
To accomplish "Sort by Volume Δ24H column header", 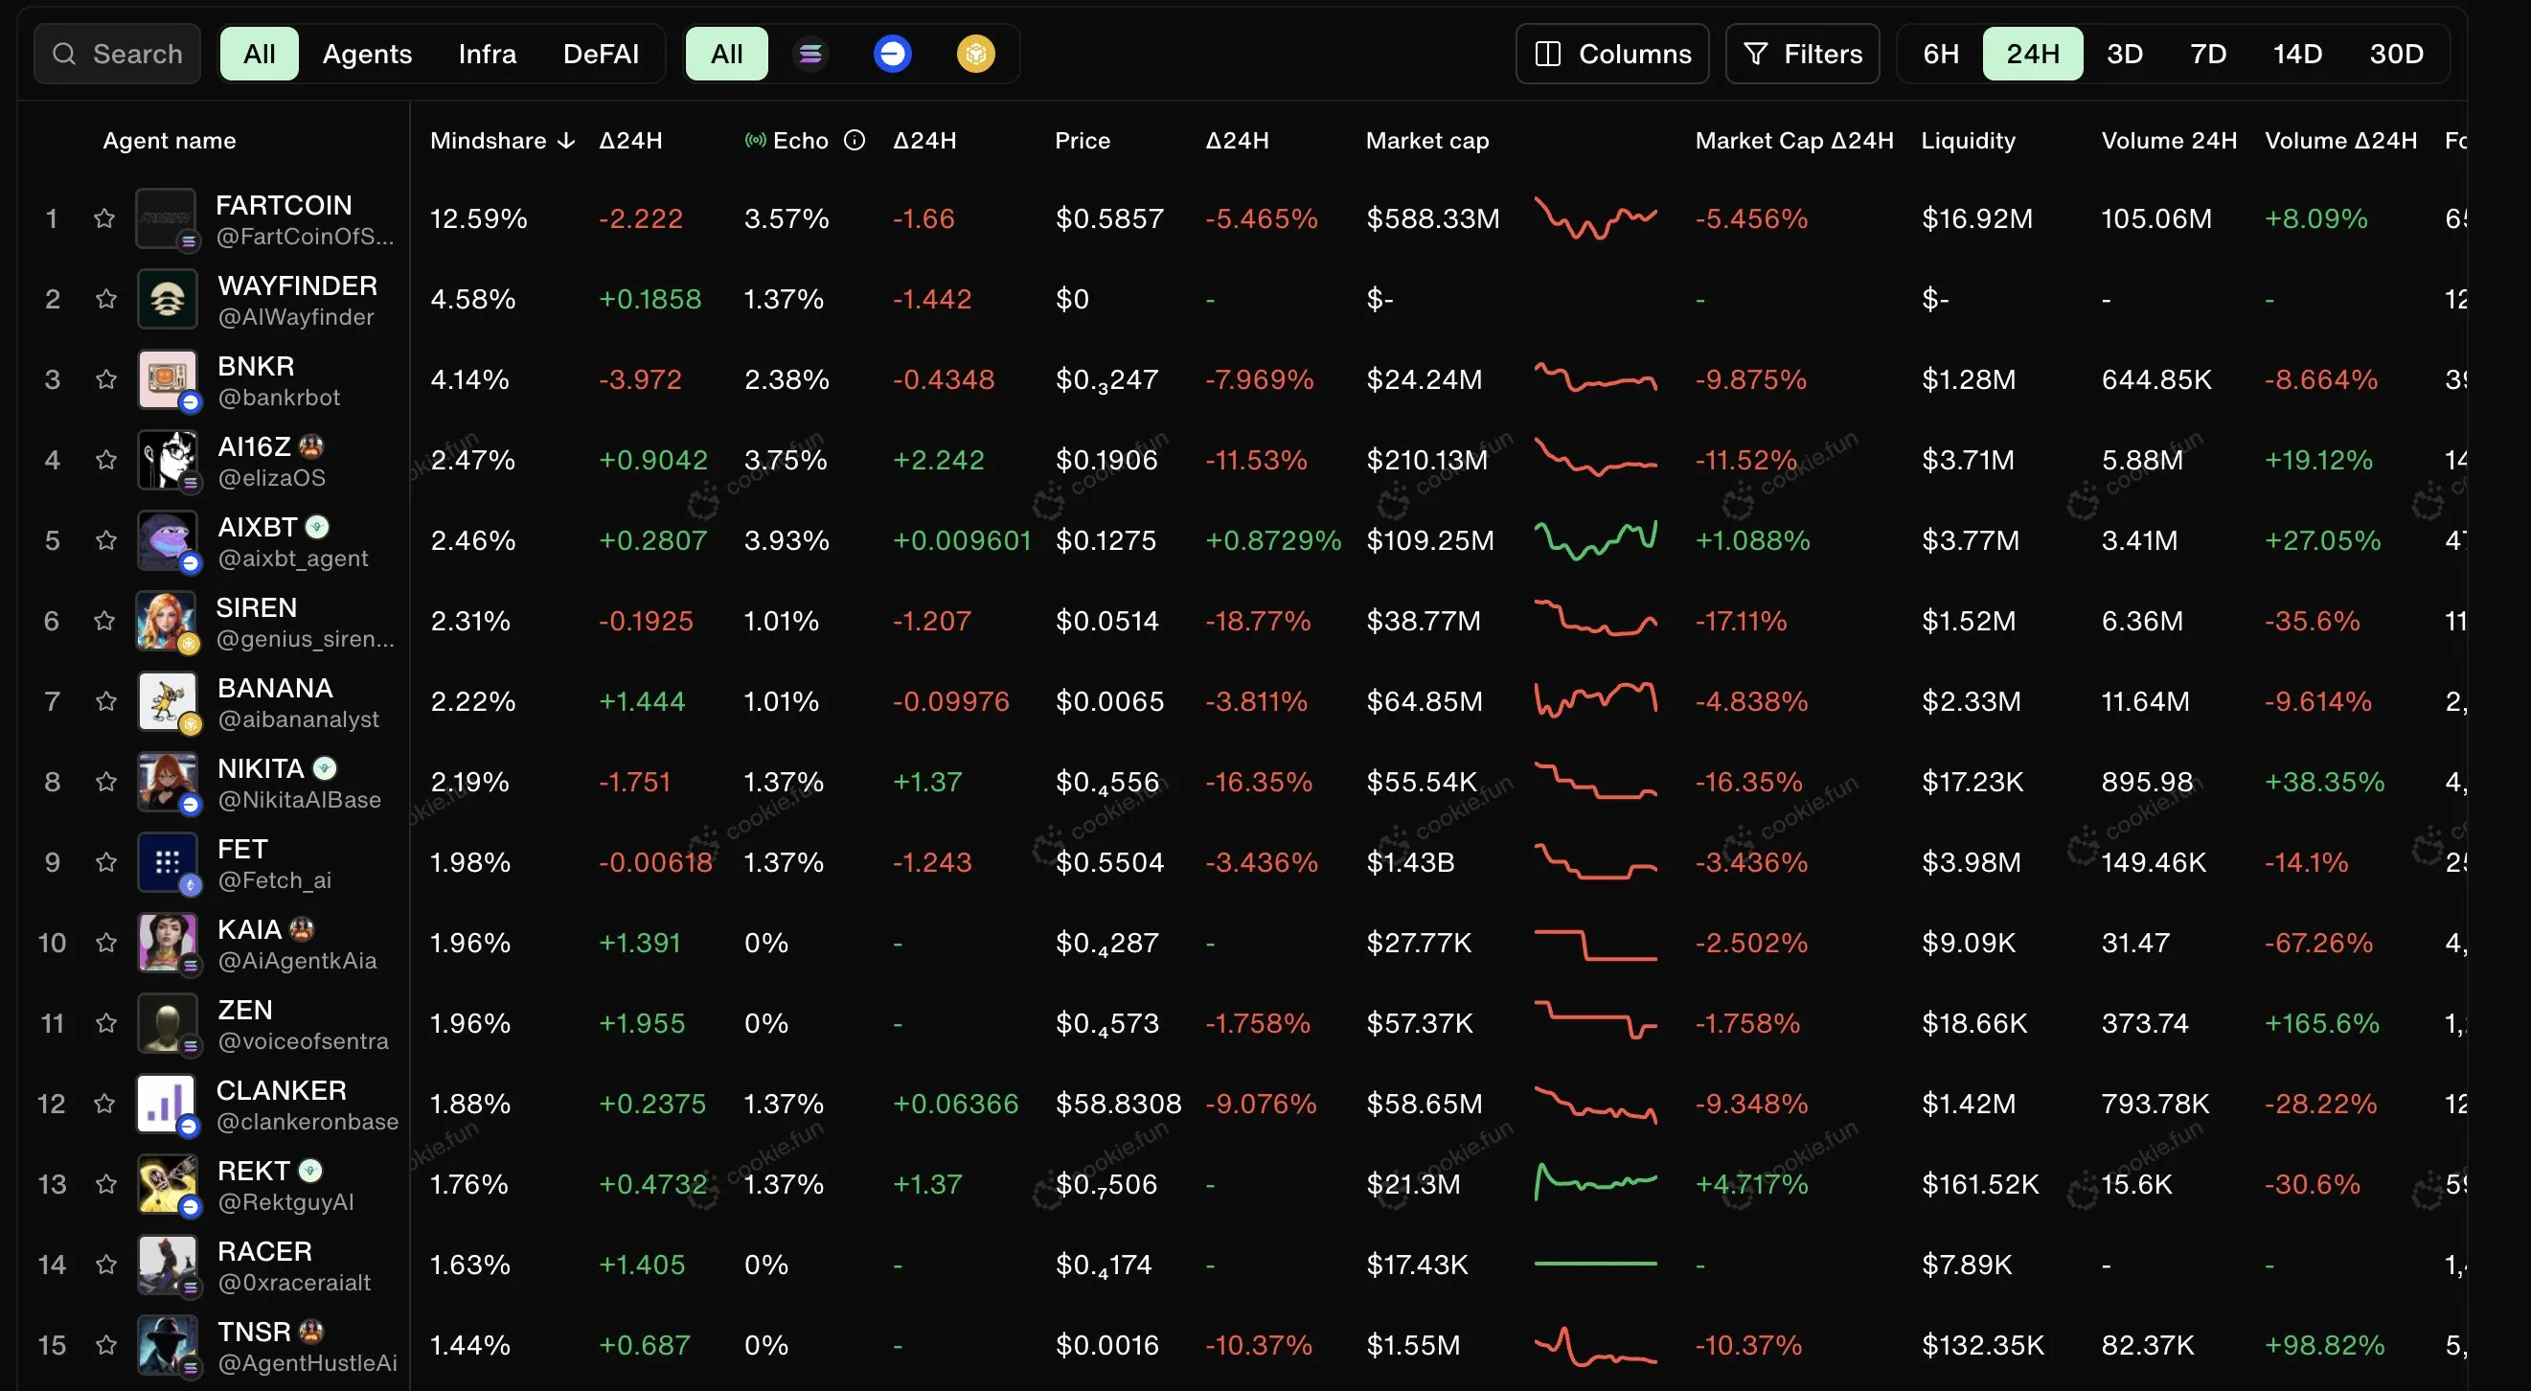I will (x=2340, y=141).
